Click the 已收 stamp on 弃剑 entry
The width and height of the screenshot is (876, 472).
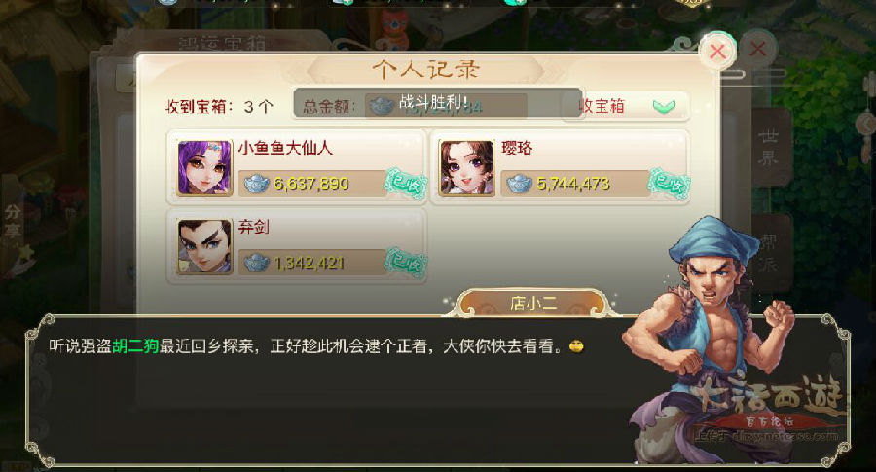406,262
